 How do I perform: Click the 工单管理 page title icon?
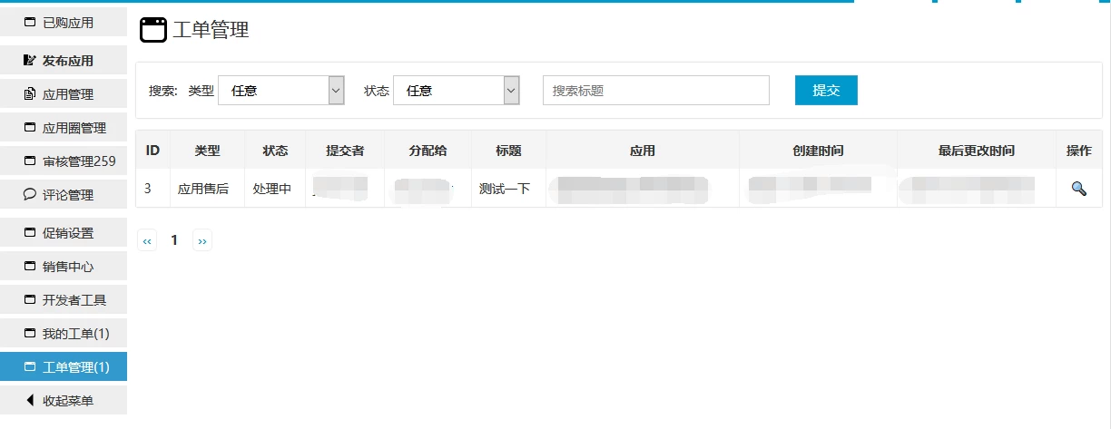pyautogui.click(x=153, y=30)
